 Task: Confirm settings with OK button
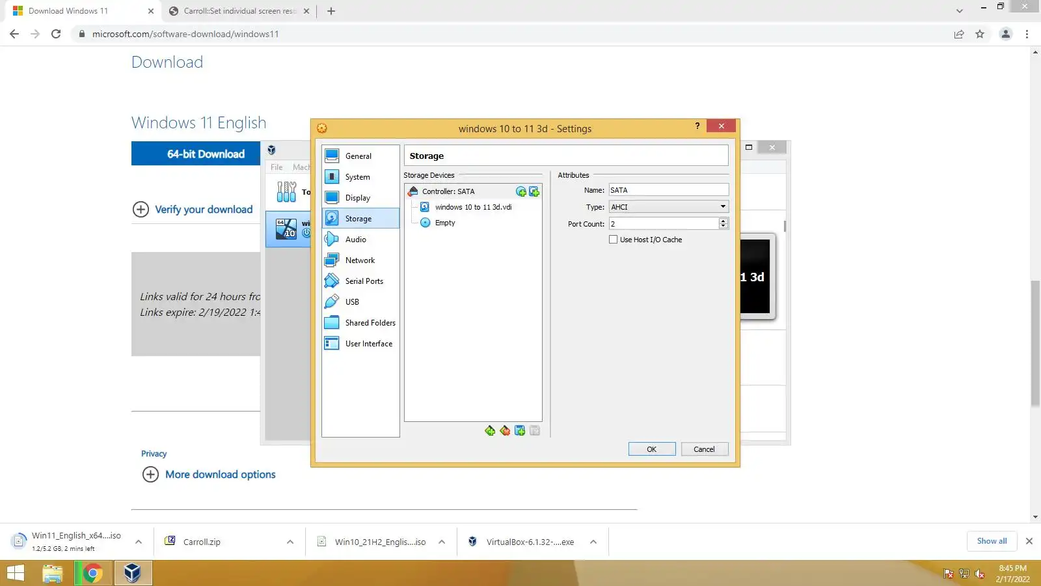coord(652,449)
